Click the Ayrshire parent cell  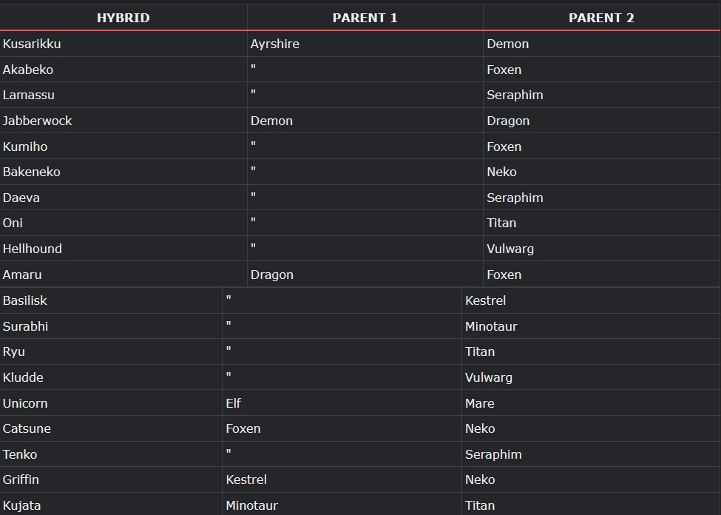point(275,44)
